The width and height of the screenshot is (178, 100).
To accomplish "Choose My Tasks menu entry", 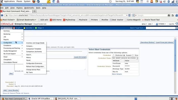I will (x=29, y=72).
